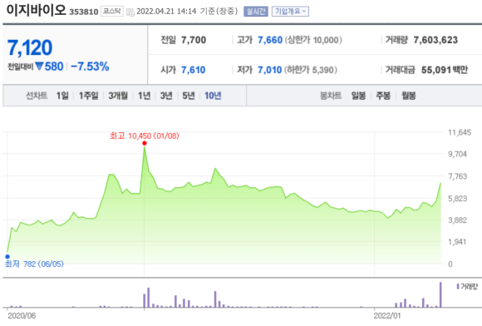The image size is (482, 326).
Task: Select the 1주일 line chart tab
Action: click(x=89, y=96)
